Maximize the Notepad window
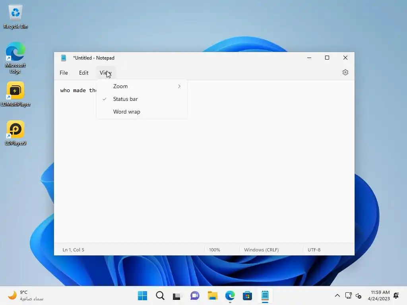The width and height of the screenshot is (407, 305). click(327, 58)
